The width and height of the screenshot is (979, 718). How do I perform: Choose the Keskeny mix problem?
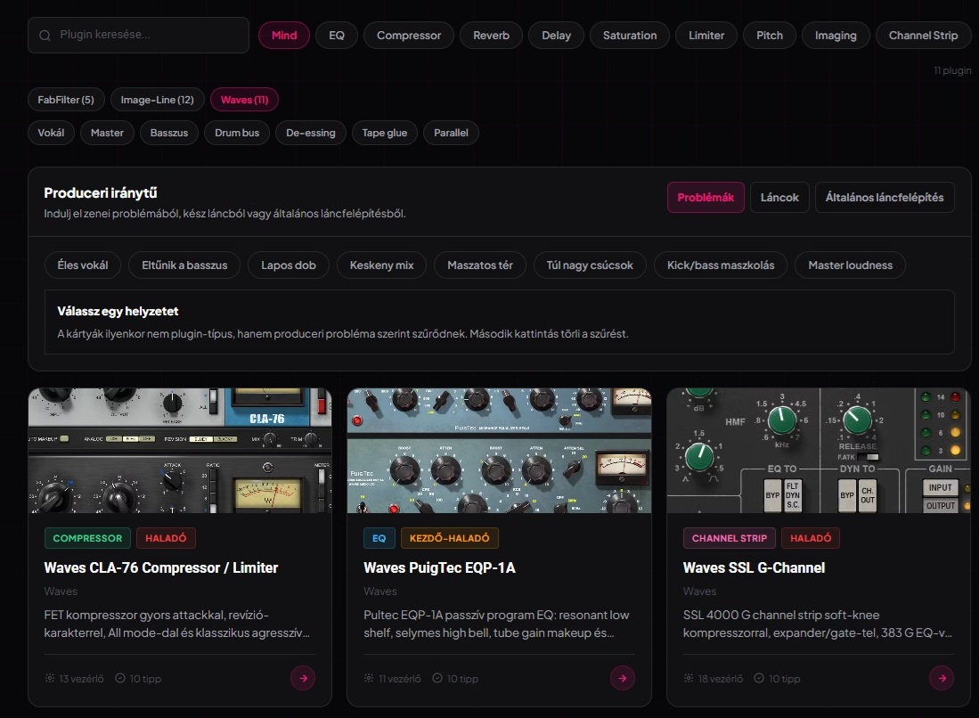pyautogui.click(x=381, y=265)
